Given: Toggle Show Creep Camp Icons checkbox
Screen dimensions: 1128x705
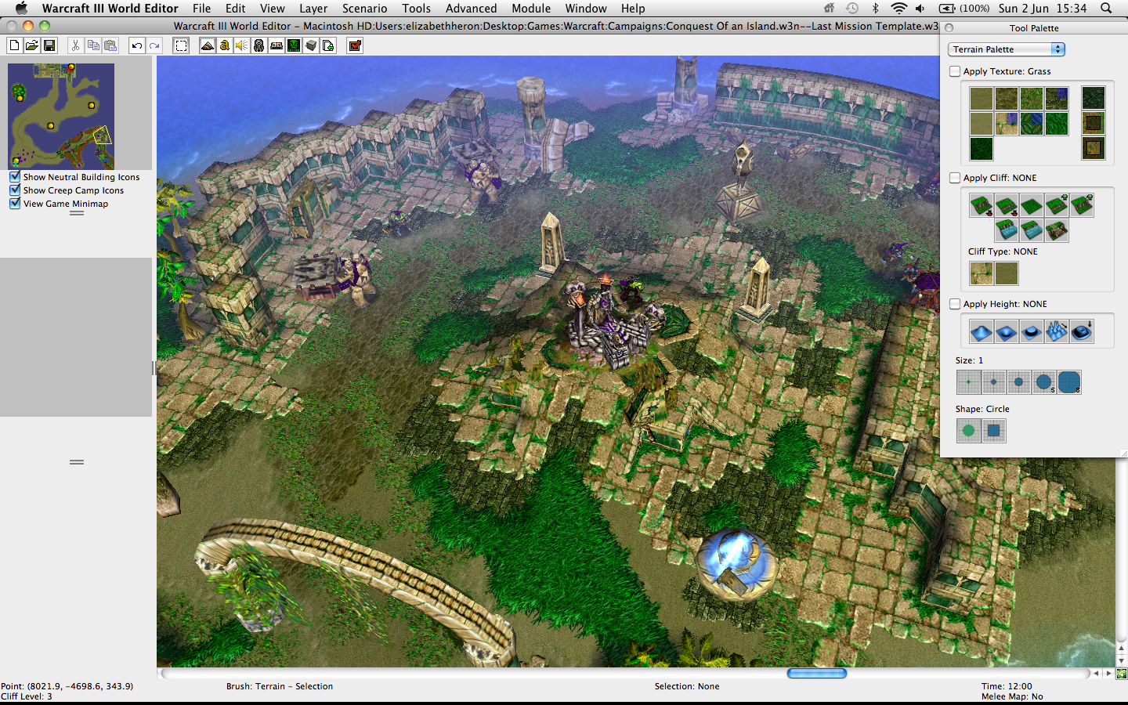Looking at the screenshot, I should [15, 190].
